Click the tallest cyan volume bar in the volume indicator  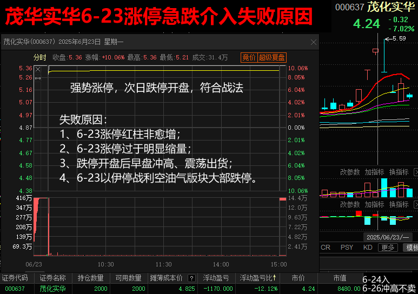pos(384,188)
